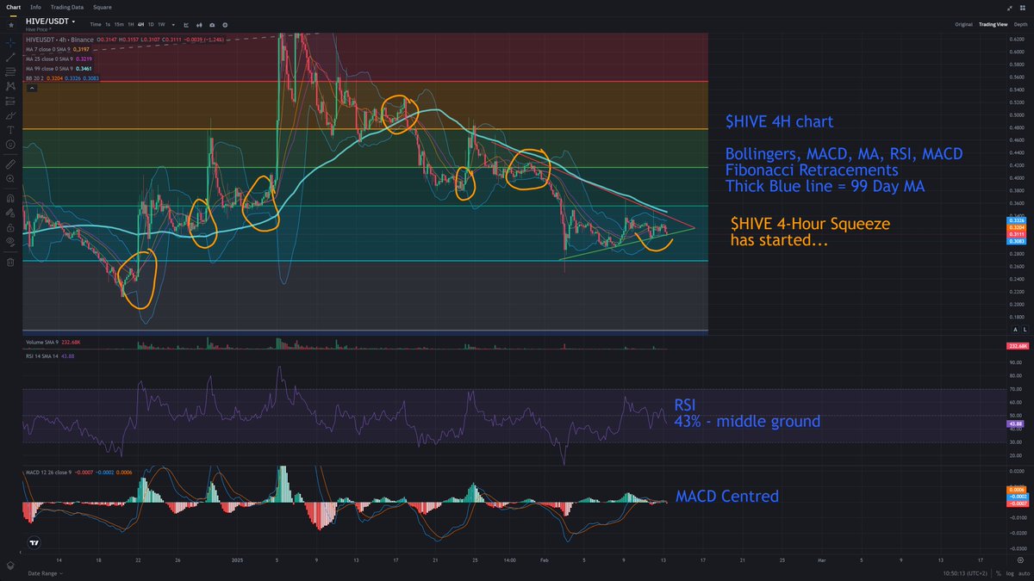Screen dimensions: 1034x581
Task: Expand the extra timeframes arrow beside 1W
Action: coord(173,24)
